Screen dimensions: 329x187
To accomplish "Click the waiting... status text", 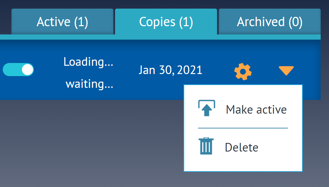I will [90, 84].
